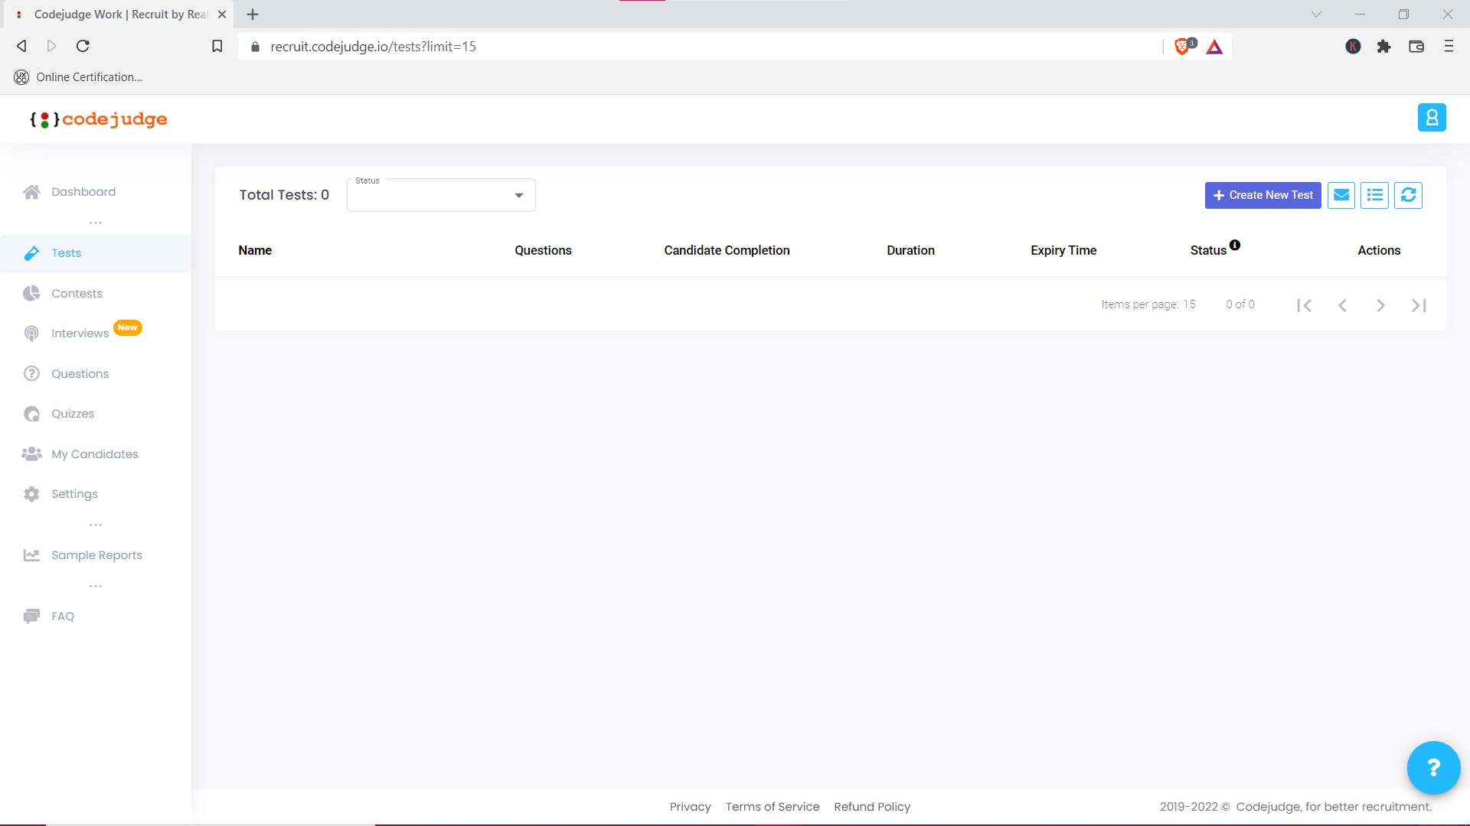Expand dots below Dashboard in sidebar
This screenshot has width=1470, height=826.
pyautogui.click(x=96, y=223)
